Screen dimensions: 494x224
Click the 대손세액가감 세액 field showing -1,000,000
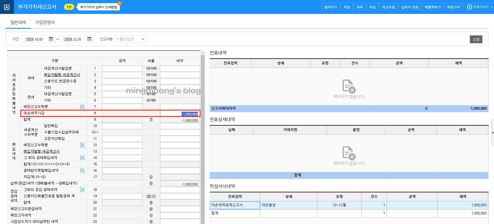click(x=180, y=114)
